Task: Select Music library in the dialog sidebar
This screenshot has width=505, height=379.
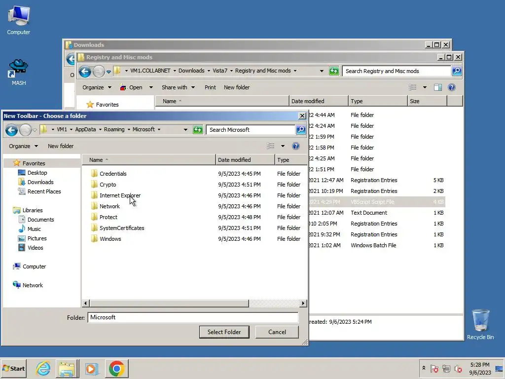Action: pyautogui.click(x=34, y=229)
